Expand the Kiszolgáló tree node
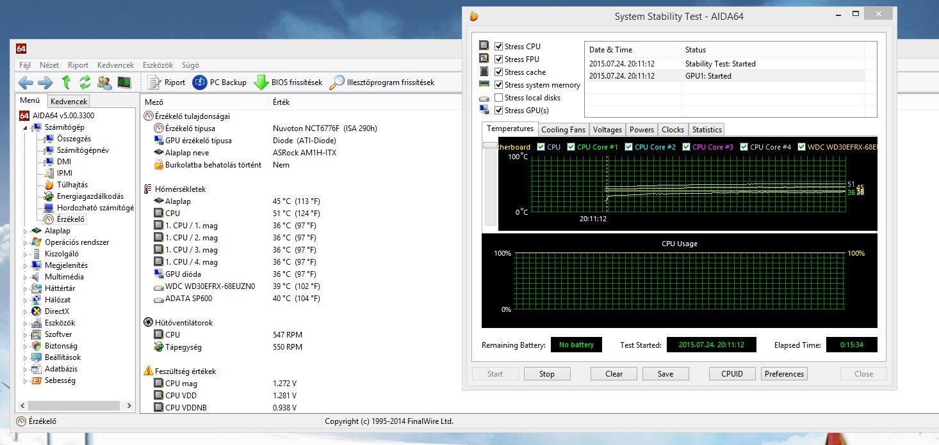 pos(26,254)
